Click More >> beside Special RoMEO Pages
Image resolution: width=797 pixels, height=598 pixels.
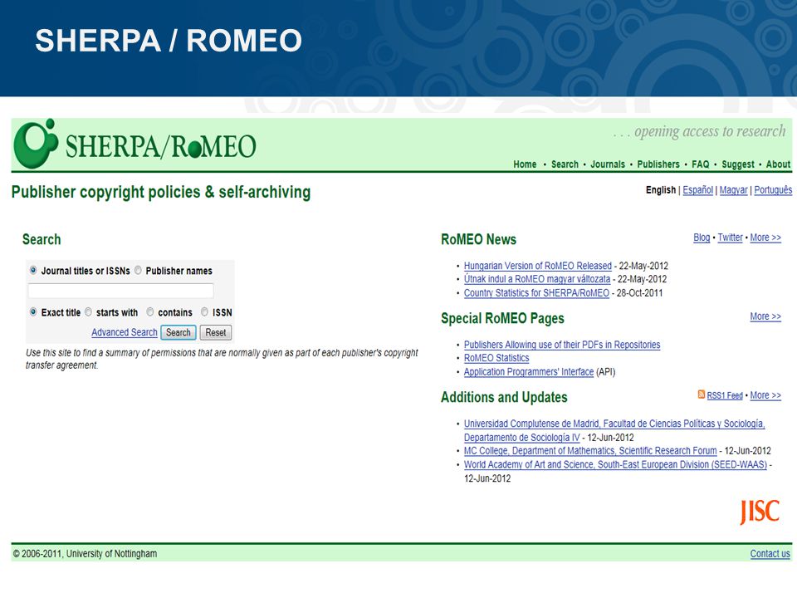765,316
